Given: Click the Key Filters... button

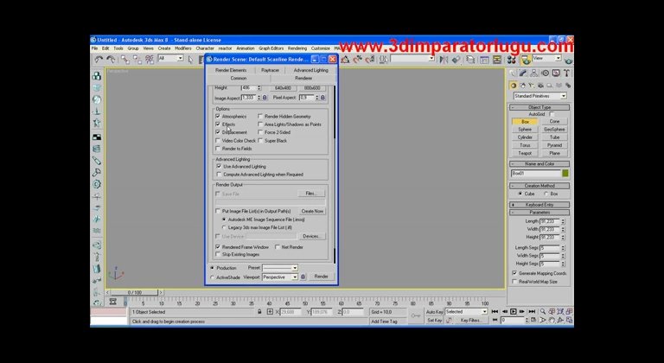Looking at the screenshot, I should click(x=471, y=321).
